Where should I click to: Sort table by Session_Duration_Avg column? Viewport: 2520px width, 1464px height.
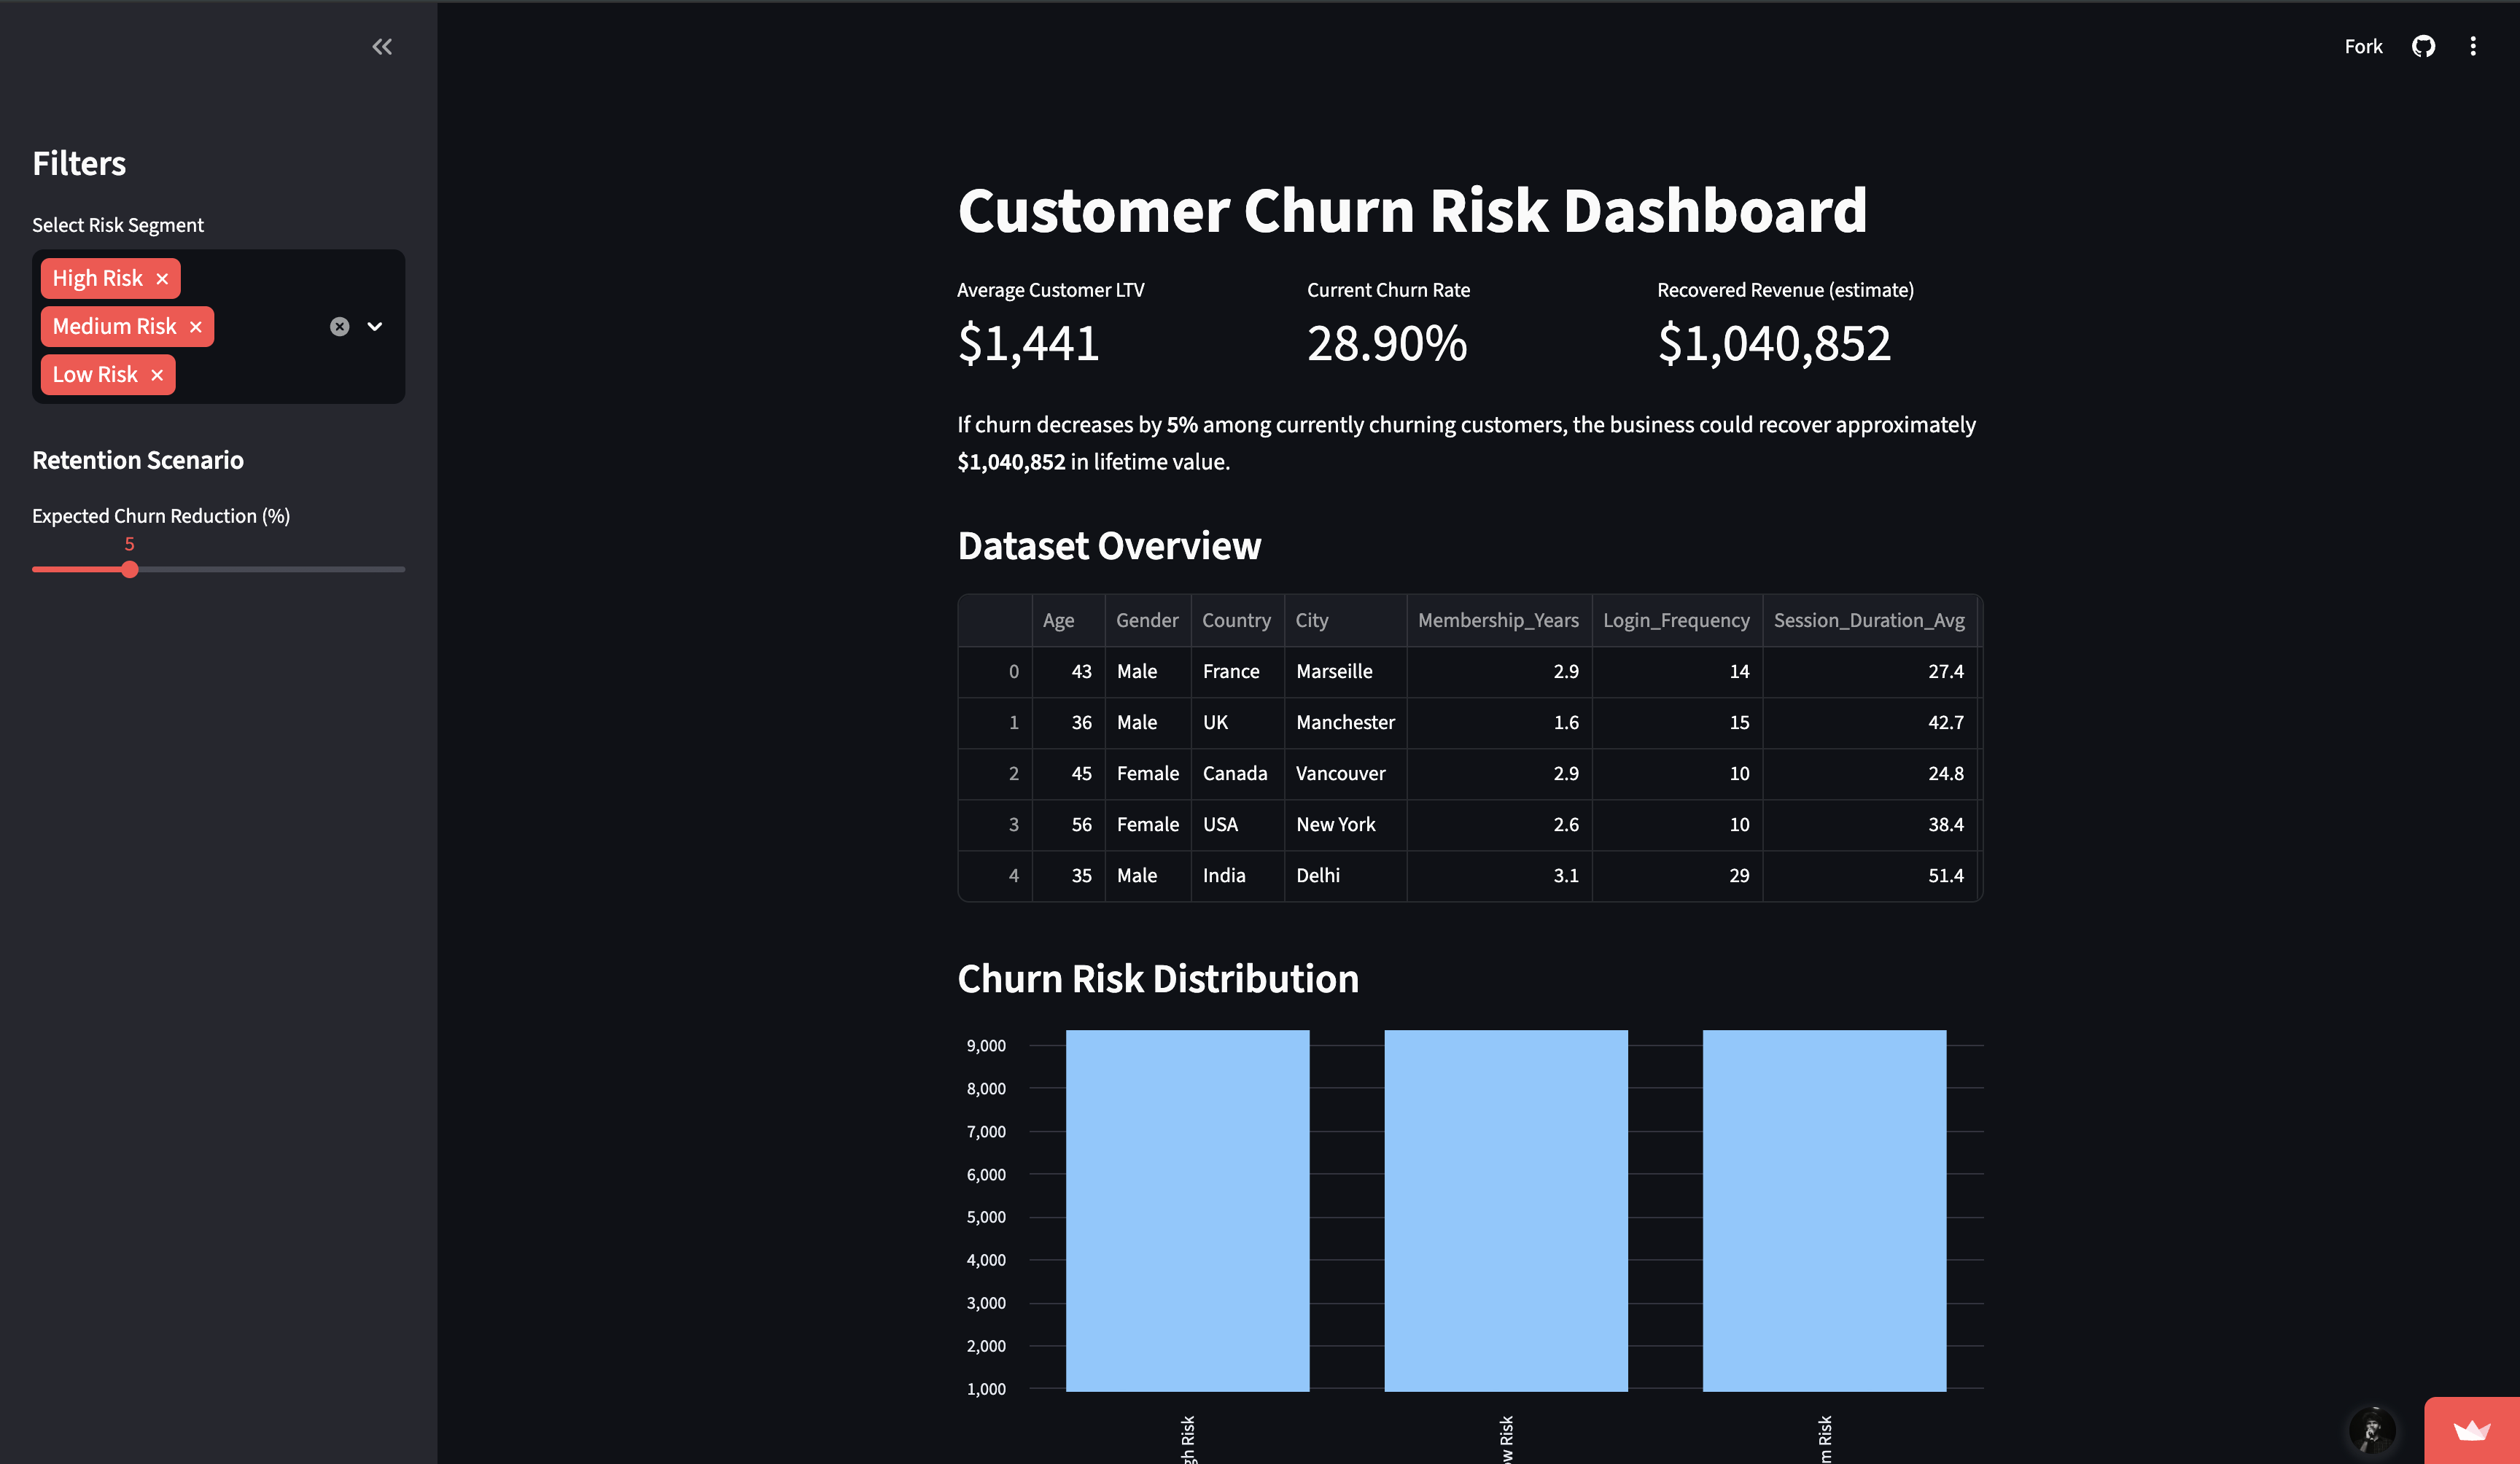coord(1869,620)
